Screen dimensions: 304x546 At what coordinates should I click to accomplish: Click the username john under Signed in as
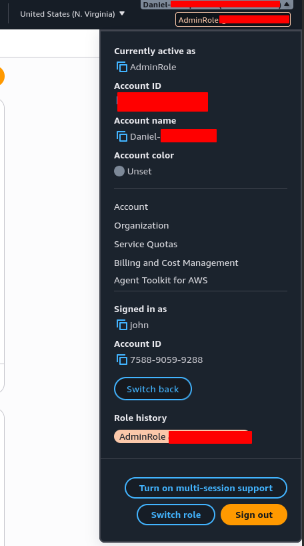click(x=139, y=325)
